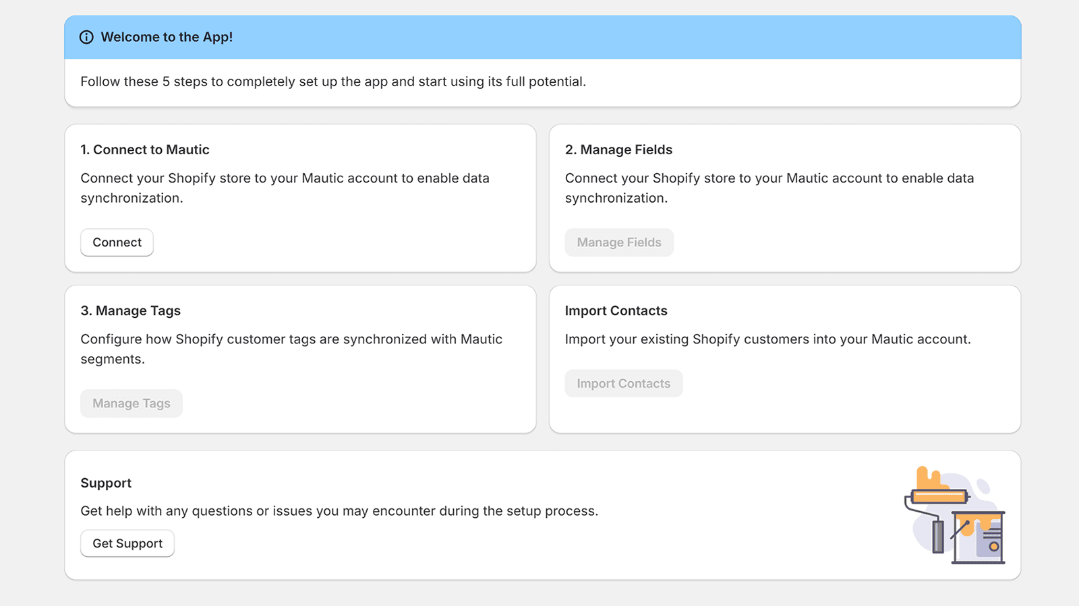Click the 'Follow these 5 steps' instruction text
The height and width of the screenshot is (606, 1079).
(x=333, y=81)
